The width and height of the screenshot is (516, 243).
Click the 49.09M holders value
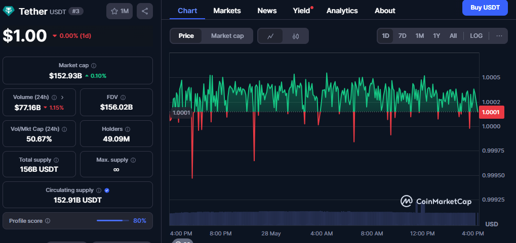pyautogui.click(x=116, y=139)
